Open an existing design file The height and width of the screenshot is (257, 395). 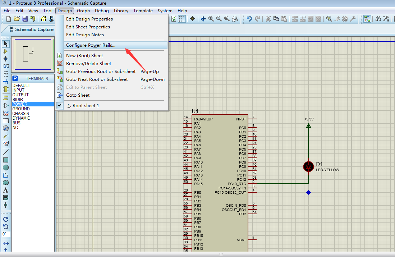tap(17, 19)
